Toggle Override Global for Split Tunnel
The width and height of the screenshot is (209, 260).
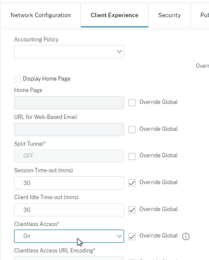[x=132, y=156]
